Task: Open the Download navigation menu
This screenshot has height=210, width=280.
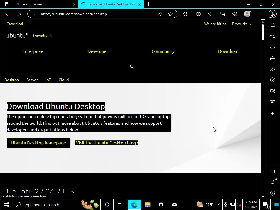Action: [228, 51]
